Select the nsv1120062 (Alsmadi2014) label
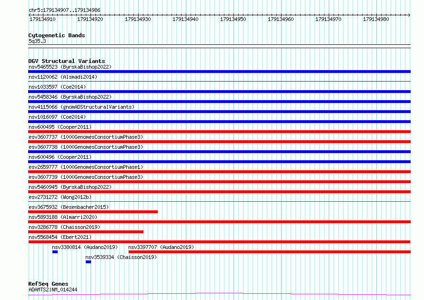The image size is (424, 300). click(63, 77)
